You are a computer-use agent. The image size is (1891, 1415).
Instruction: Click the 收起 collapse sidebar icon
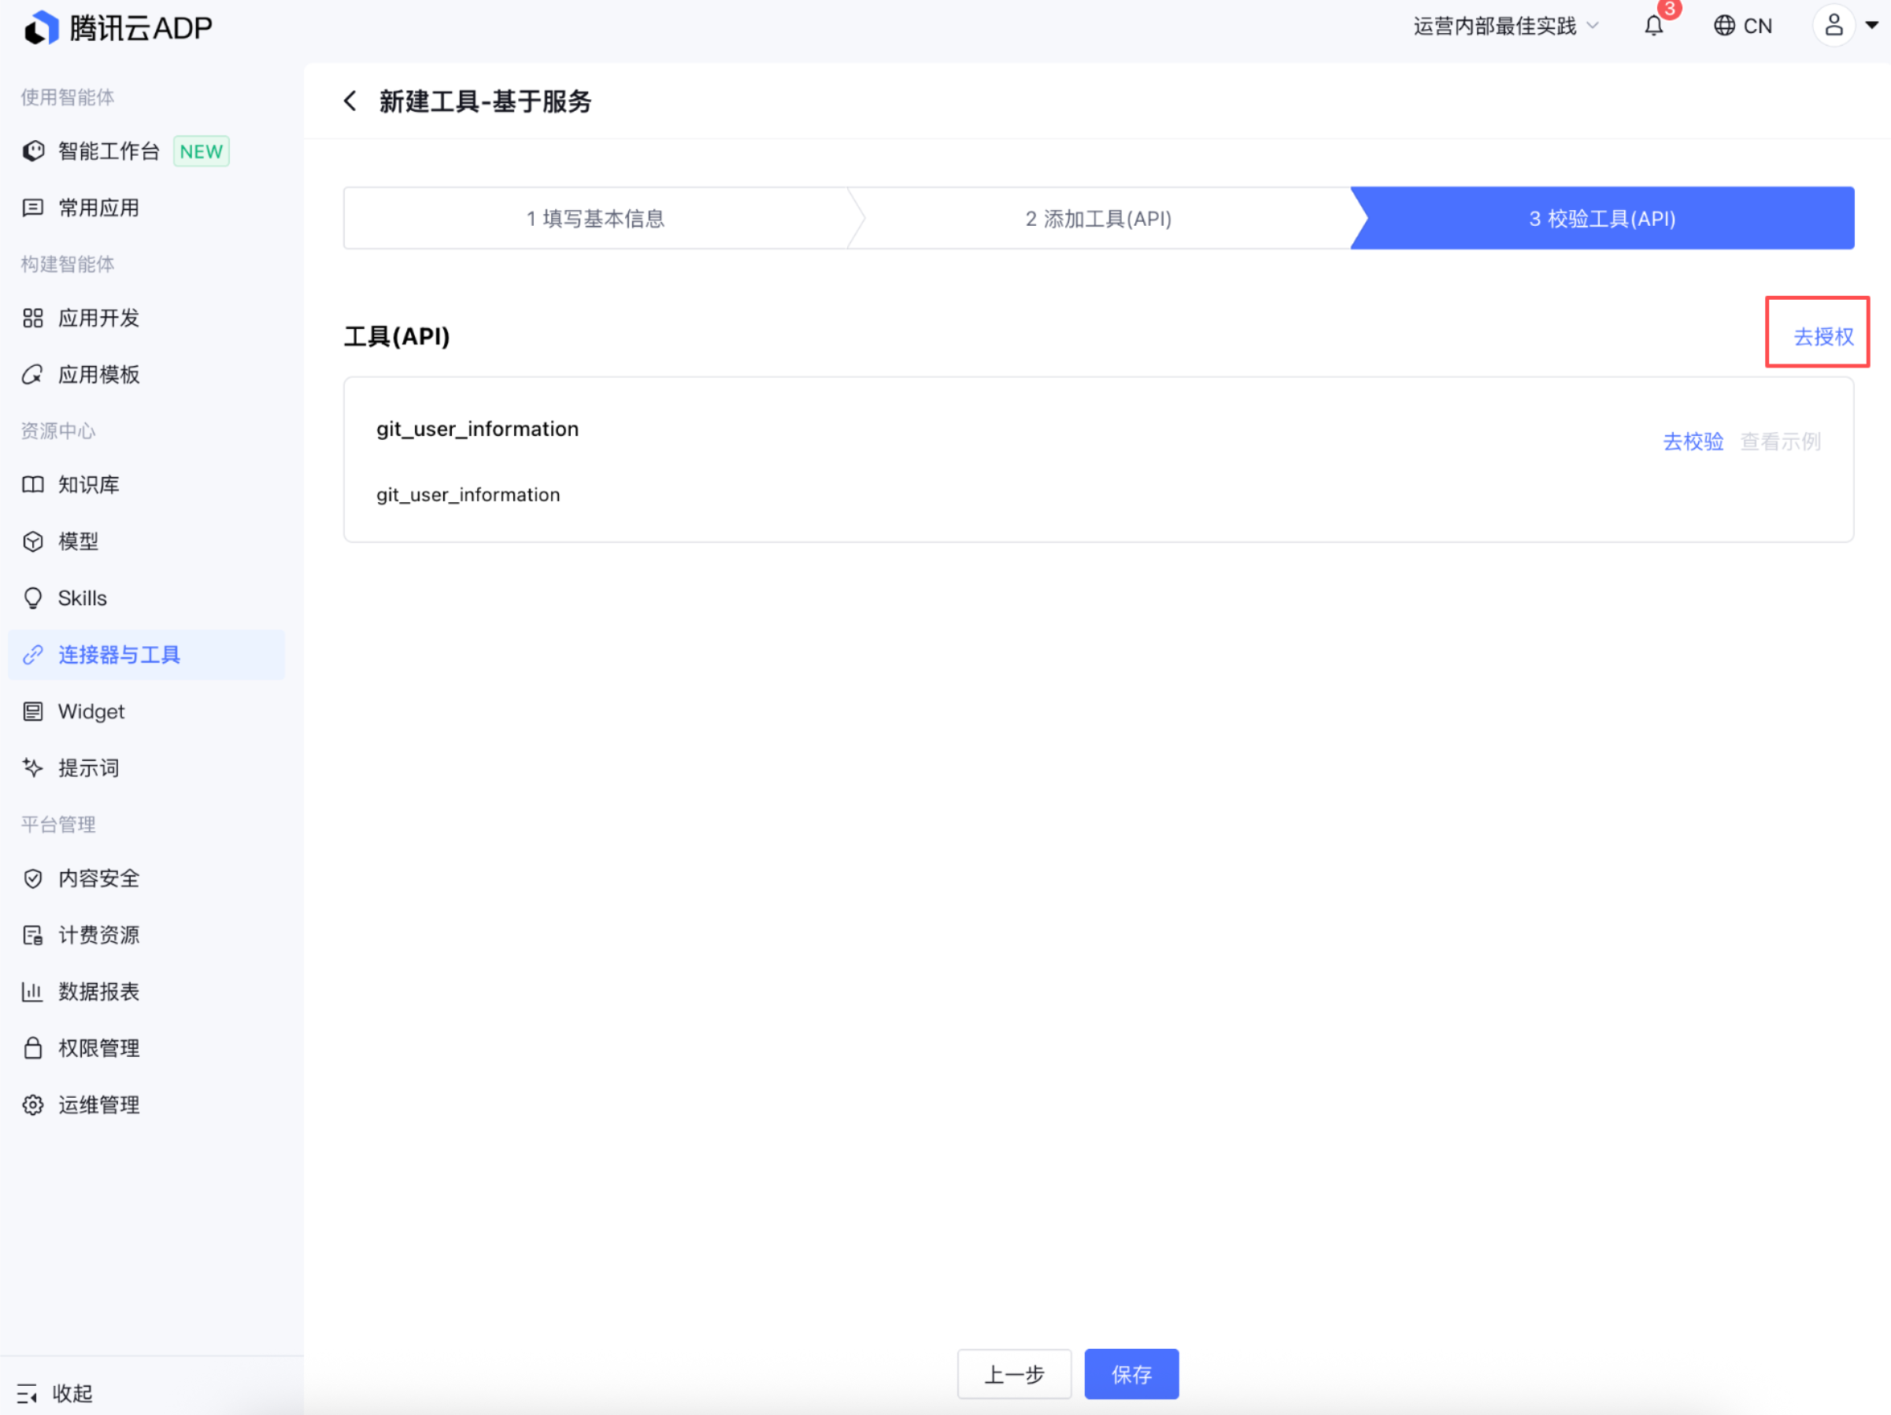coord(28,1394)
